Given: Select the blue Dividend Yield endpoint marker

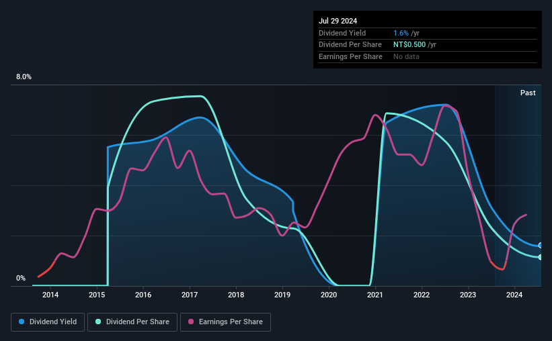Looking at the screenshot, I should [540, 246].
